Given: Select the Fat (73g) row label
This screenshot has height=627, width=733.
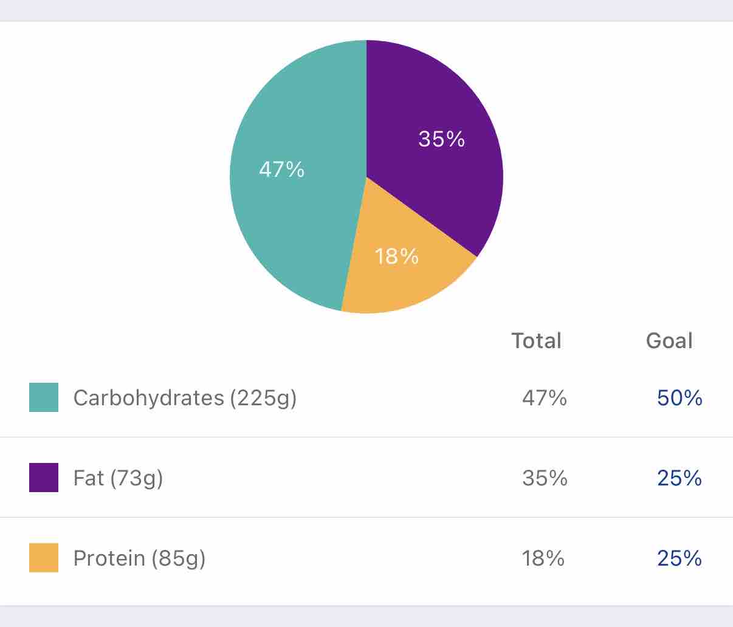Looking at the screenshot, I should [118, 478].
